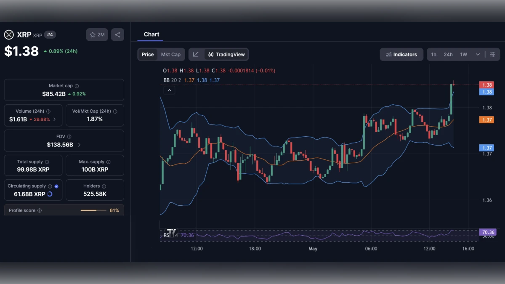Click info icon beside Vol/Mkt Cap (24h)
Image resolution: width=505 pixels, height=284 pixels.
point(115,111)
